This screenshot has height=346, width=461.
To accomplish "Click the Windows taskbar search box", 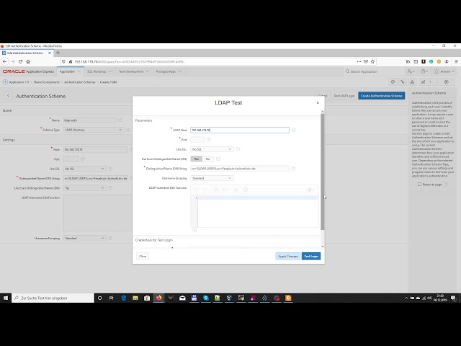I will click(53, 298).
